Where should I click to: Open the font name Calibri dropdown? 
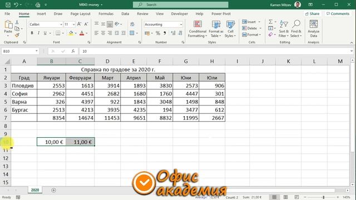61,24
